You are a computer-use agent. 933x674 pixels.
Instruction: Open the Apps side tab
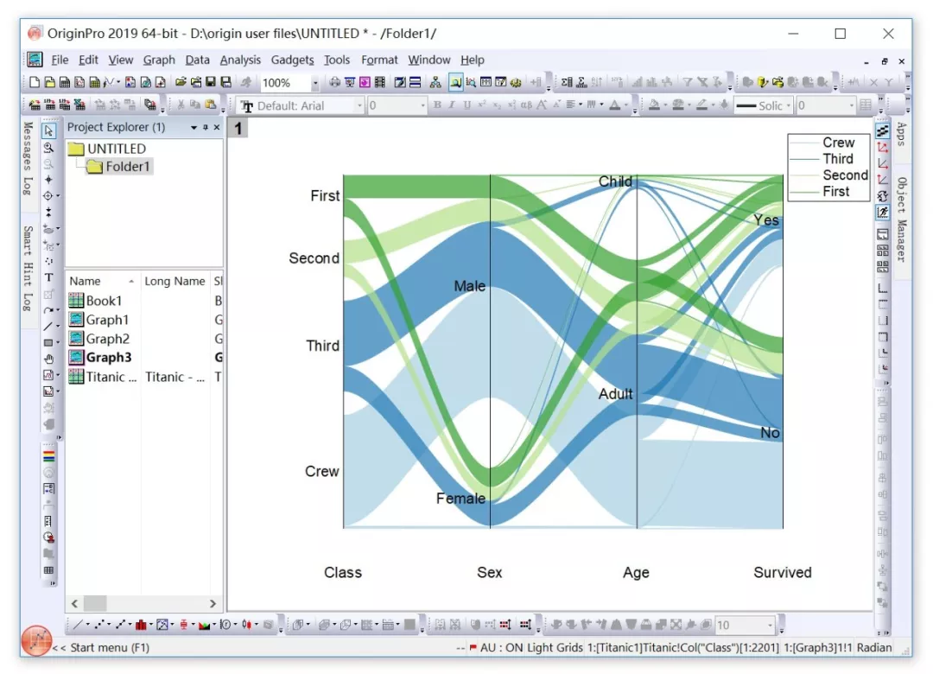click(901, 134)
